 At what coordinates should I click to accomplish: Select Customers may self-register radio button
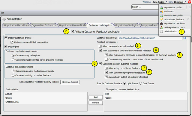[x=13, y=55]
